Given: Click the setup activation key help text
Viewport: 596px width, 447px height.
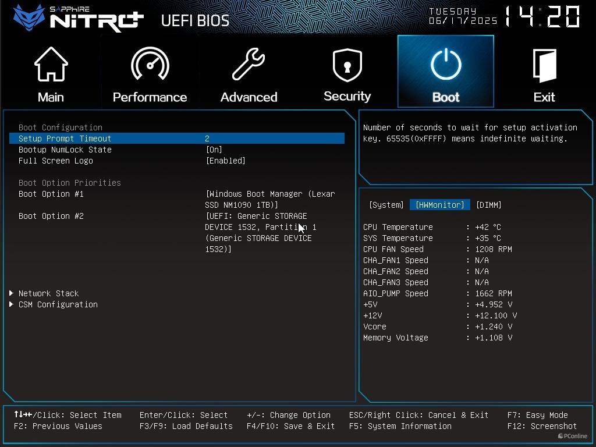Looking at the screenshot, I should tap(470, 133).
